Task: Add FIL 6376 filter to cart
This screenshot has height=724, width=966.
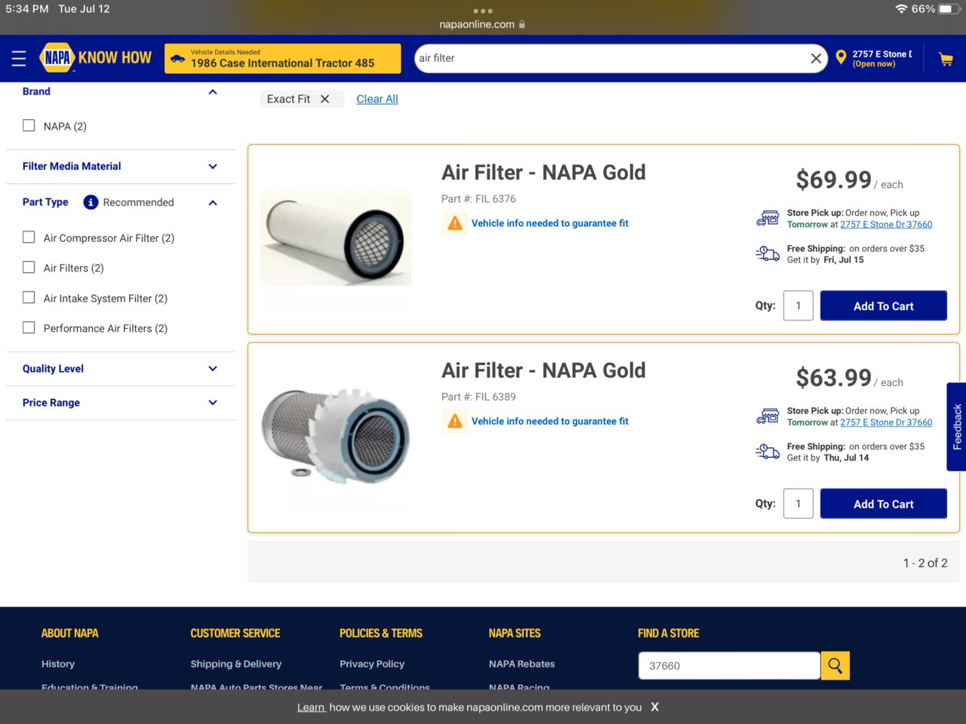Action: click(883, 305)
